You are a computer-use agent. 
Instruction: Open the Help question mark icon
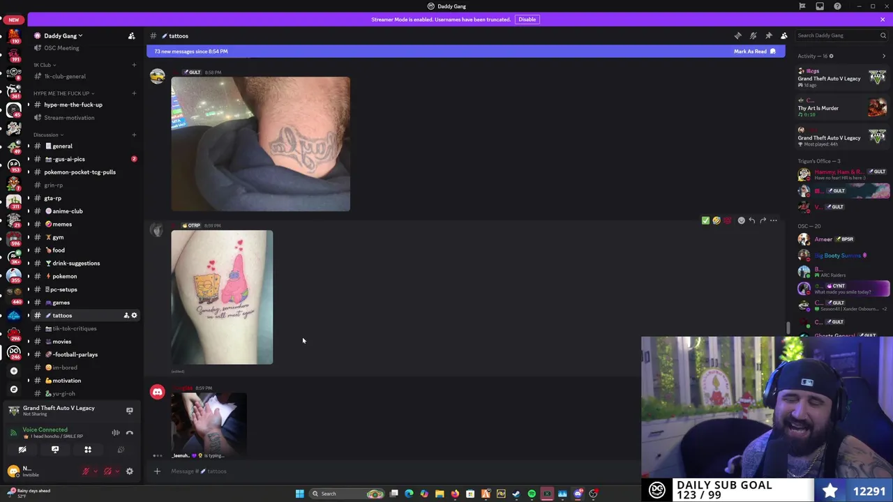837,6
